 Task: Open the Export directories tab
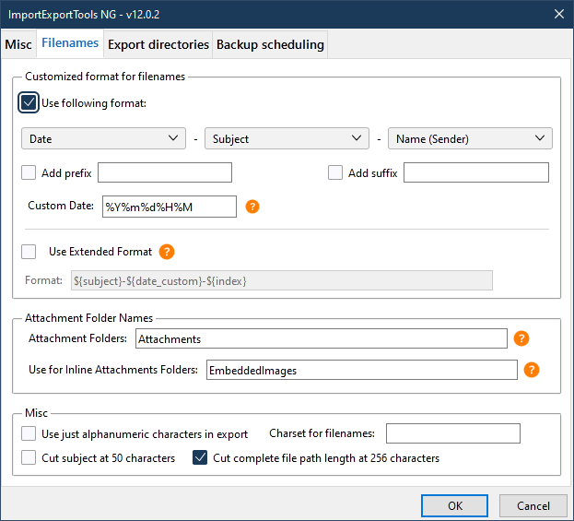click(x=158, y=44)
